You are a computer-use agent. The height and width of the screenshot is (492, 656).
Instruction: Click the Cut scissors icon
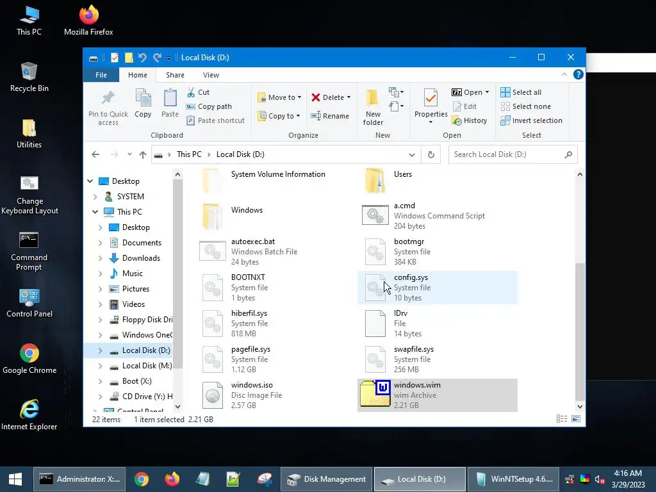[x=191, y=92]
